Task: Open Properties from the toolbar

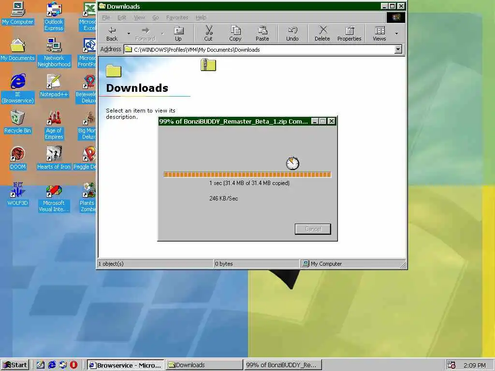Action: [349, 33]
